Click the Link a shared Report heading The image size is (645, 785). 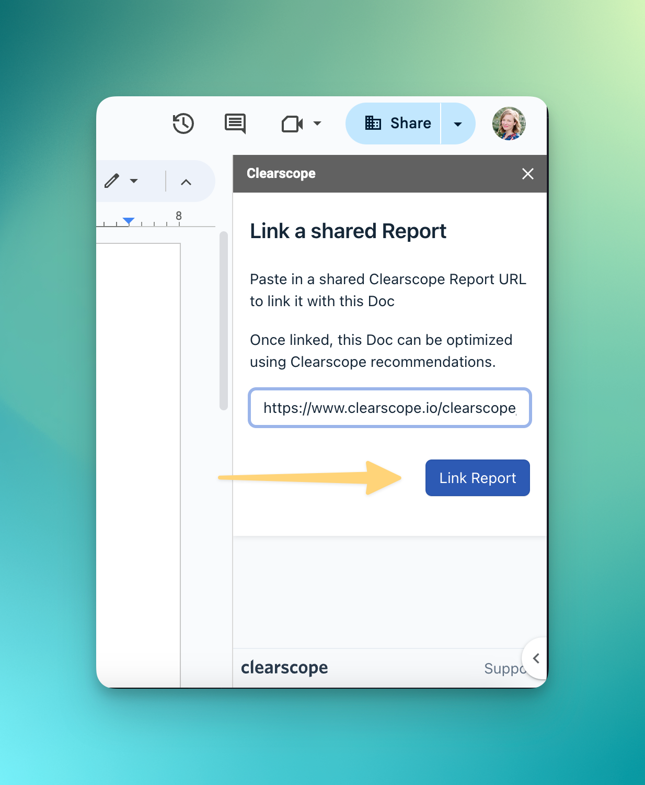(348, 231)
